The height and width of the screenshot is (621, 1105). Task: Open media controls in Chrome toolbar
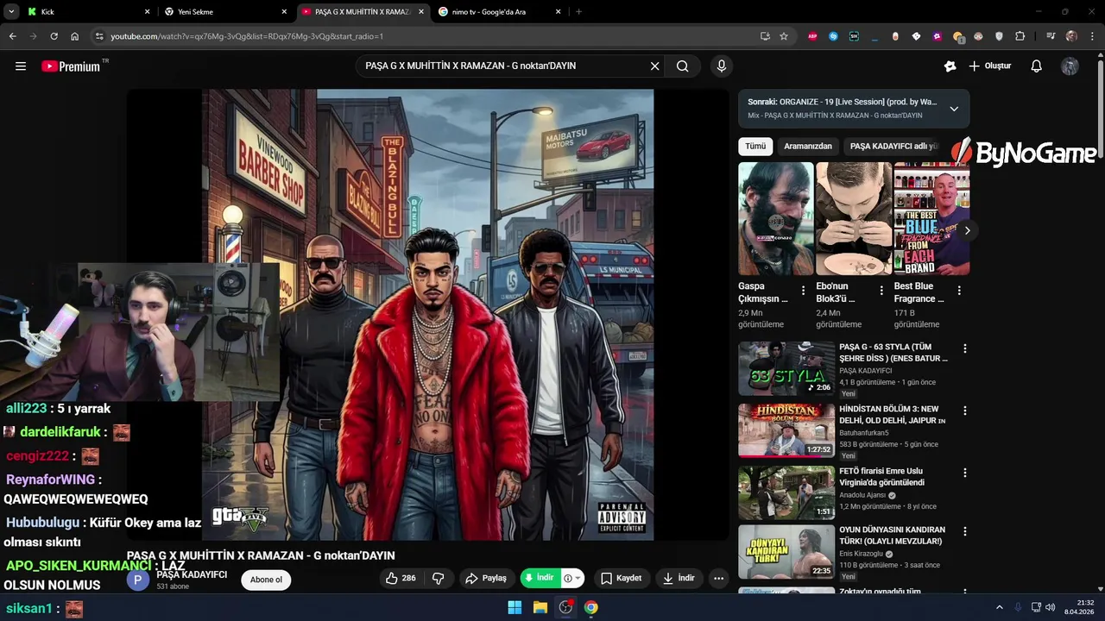coord(1051,36)
